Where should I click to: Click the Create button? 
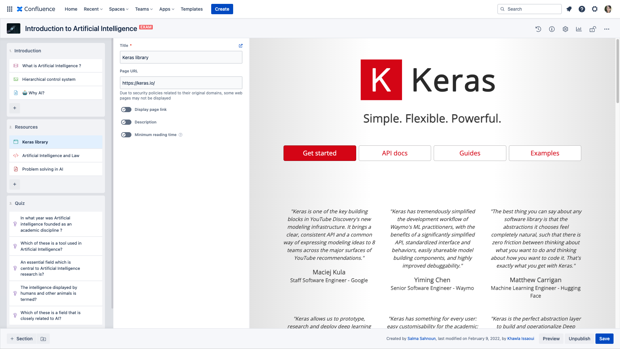coord(222,9)
